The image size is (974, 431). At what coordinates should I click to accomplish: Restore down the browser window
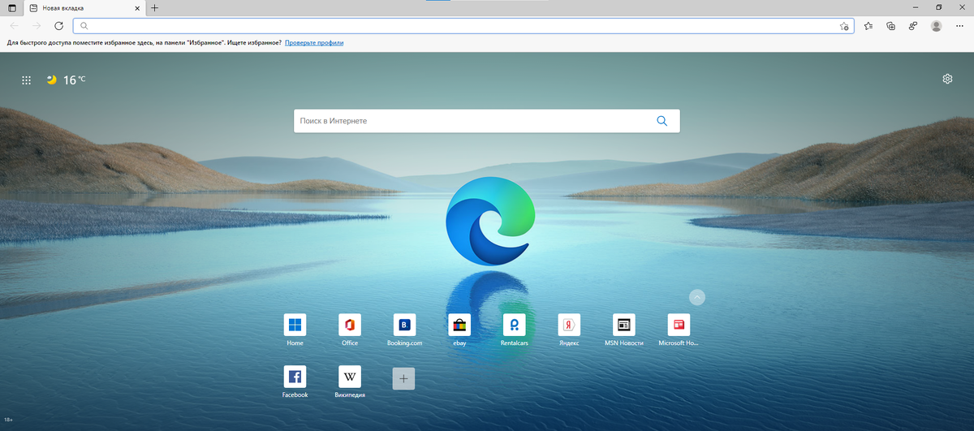[x=939, y=6]
